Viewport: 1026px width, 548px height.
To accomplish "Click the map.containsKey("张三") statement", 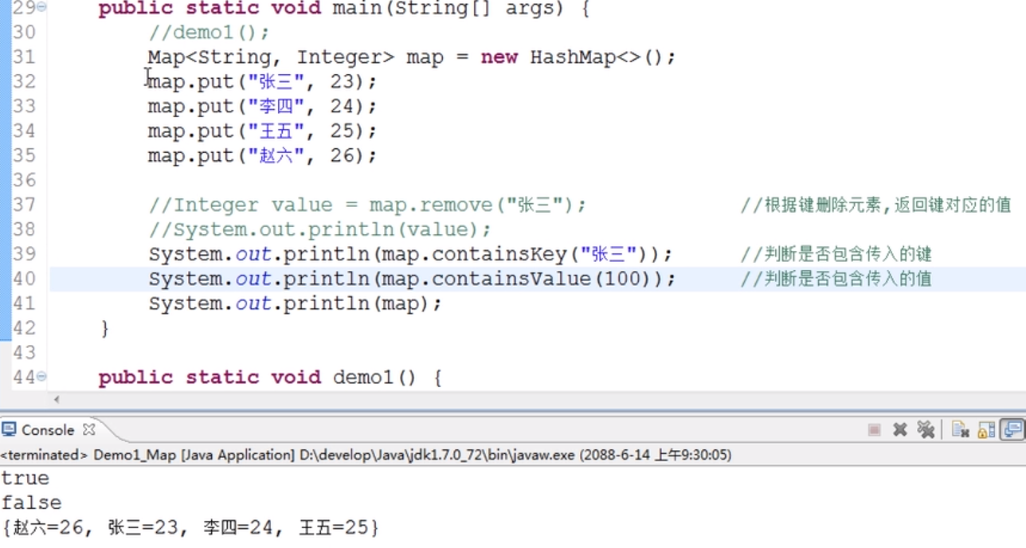I will pos(410,255).
